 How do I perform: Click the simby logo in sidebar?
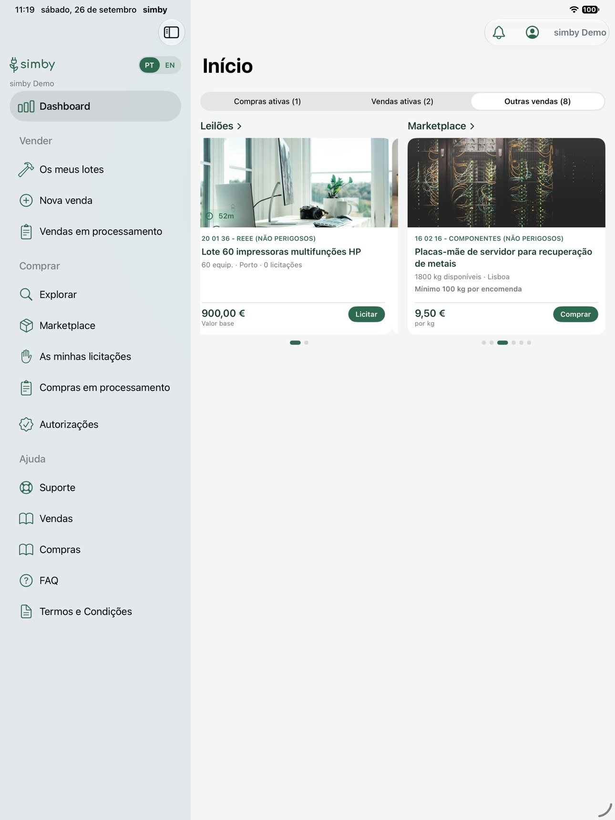[32, 64]
